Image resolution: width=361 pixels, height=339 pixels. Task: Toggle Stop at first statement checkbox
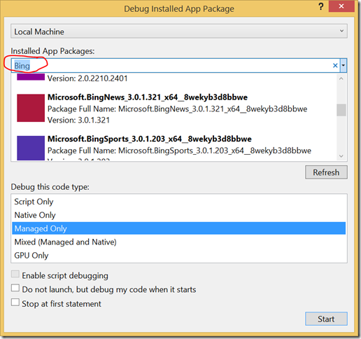coord(15,303)
